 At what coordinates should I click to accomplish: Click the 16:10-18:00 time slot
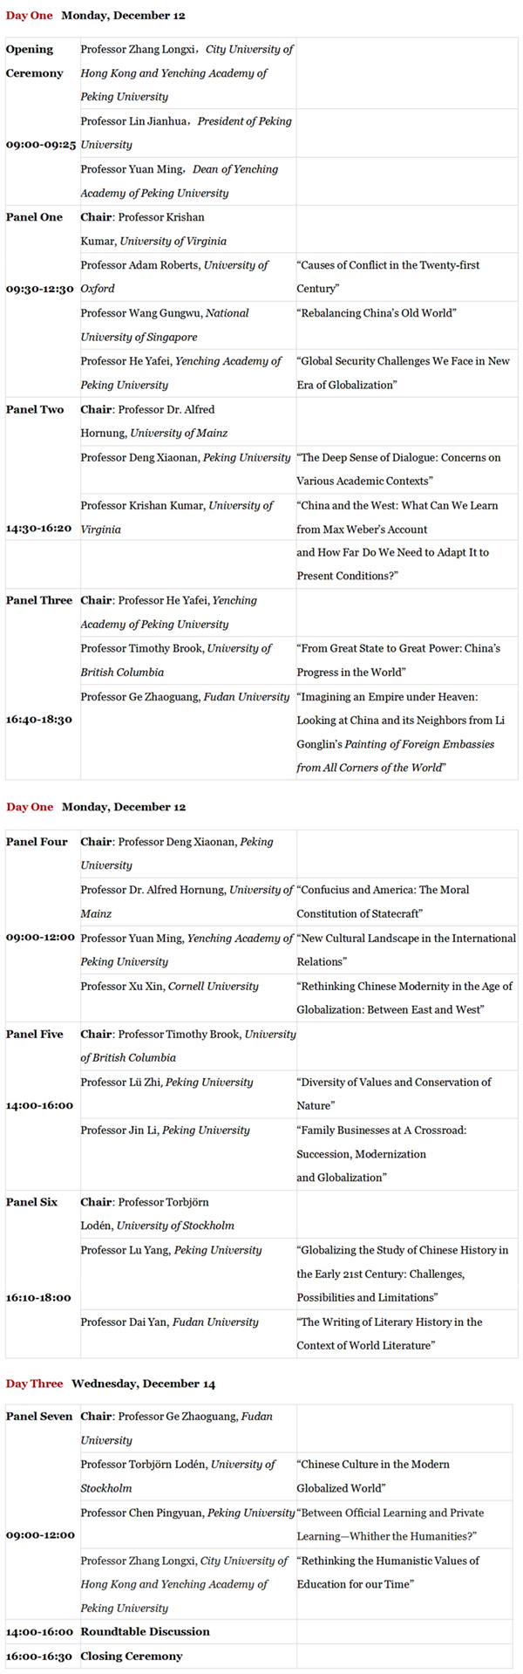(39, 1297)
